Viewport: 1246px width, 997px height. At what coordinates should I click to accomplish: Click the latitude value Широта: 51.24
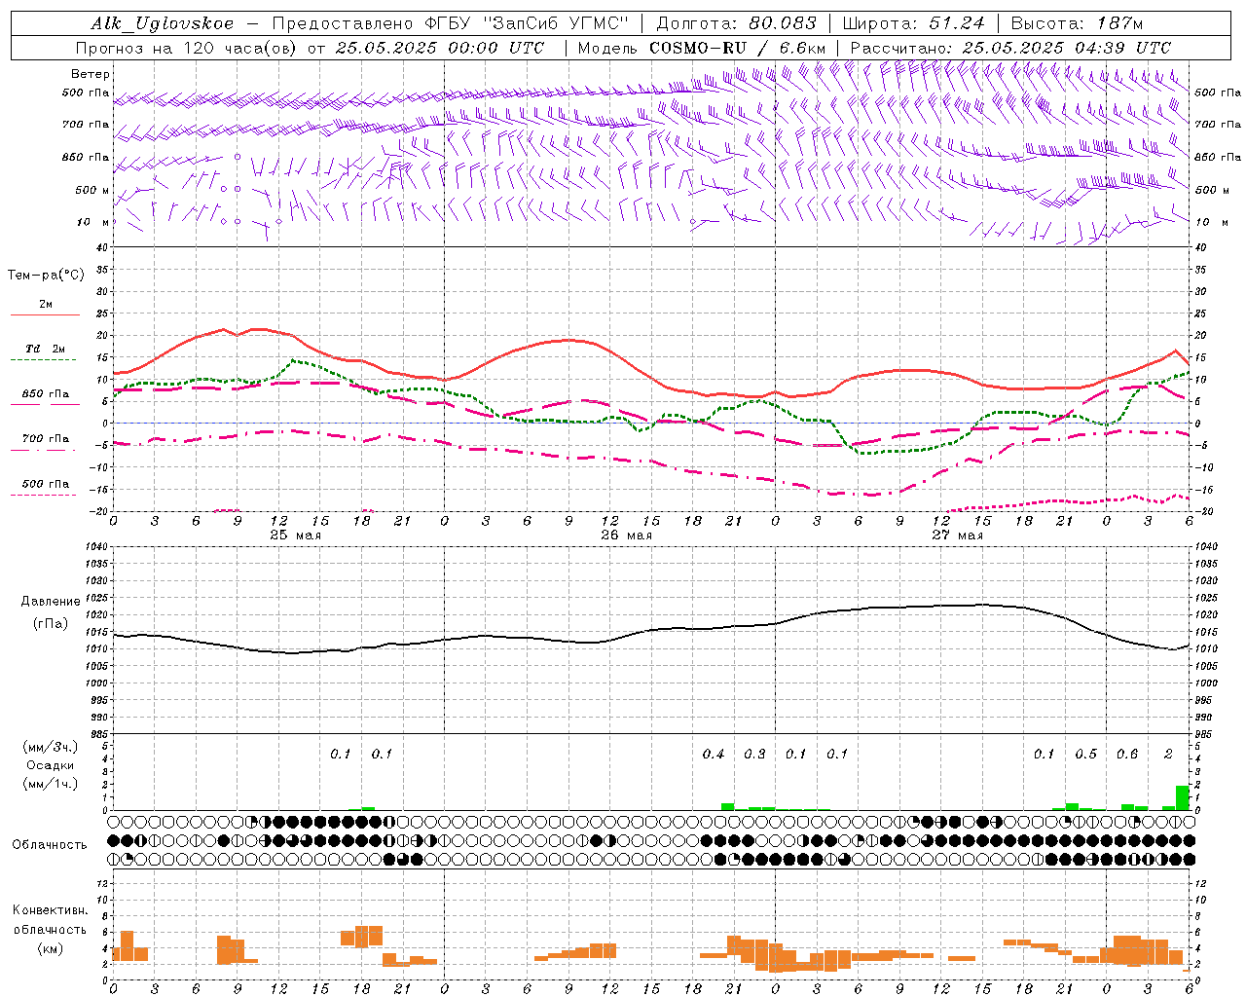point(913,23)
